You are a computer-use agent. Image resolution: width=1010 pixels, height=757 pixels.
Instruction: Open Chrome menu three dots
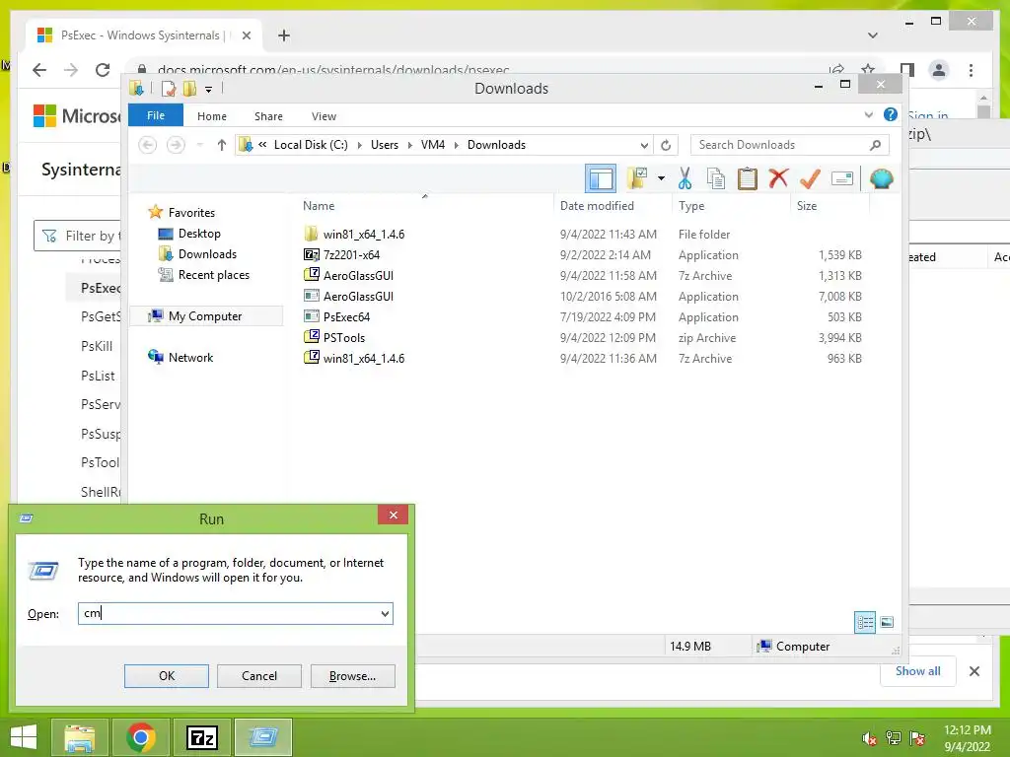971,70
